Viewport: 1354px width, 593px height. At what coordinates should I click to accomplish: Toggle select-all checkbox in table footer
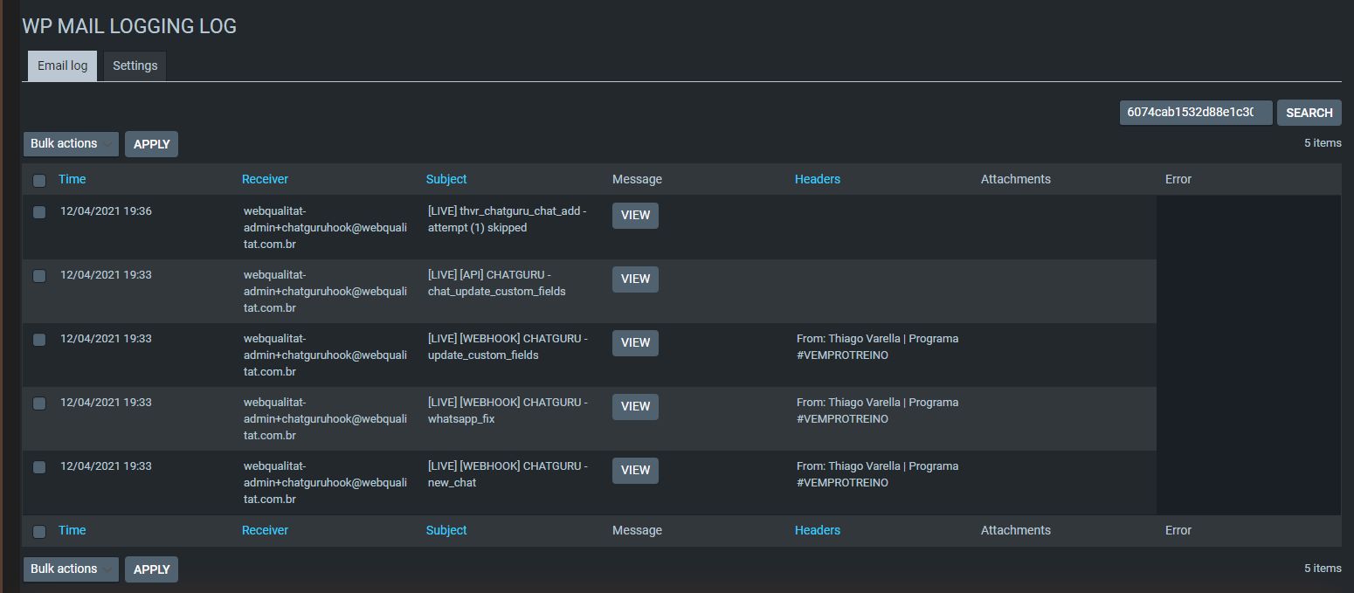pyautogui.click(x=39, y=532)
